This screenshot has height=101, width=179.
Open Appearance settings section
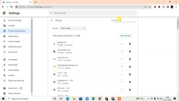[x=13, y=36]
